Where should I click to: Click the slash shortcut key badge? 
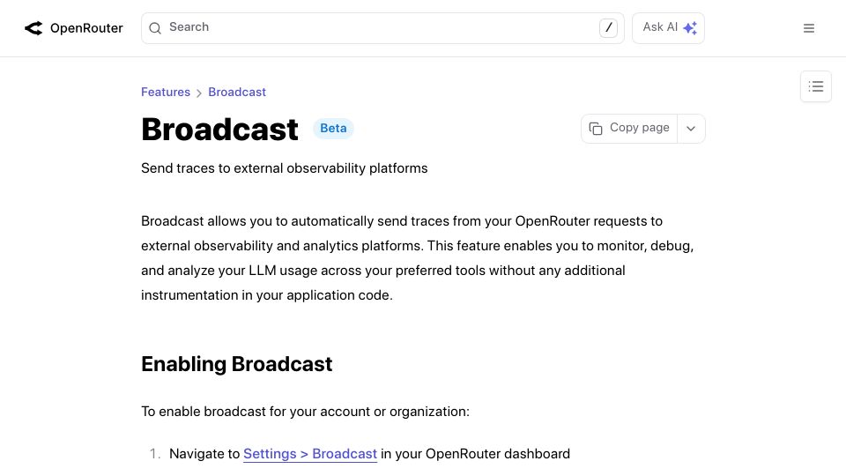(x=608, y=27)
